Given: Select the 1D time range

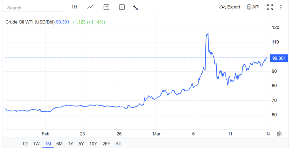Looking at the screenshot, I should 25,144.
